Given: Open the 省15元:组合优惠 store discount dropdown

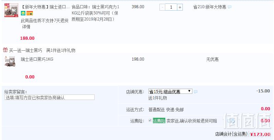Looking at the screenshot, I should pos(170,91).
